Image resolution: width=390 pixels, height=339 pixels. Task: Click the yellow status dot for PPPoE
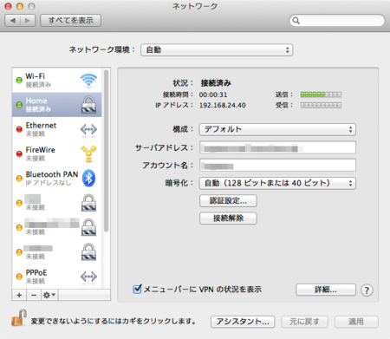(19, 277)
